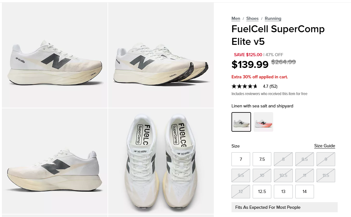Click the unavailable size 8 box
Viewport: 351px width, 217px height.
pos(283,159)
